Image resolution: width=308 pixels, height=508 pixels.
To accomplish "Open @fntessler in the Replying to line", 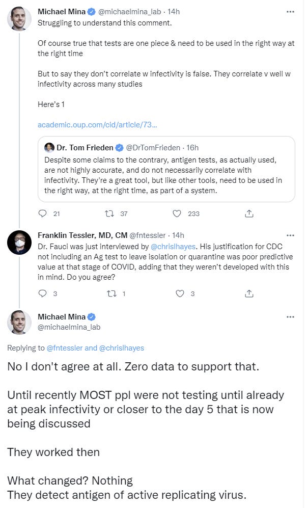I will tap(65, 348).
